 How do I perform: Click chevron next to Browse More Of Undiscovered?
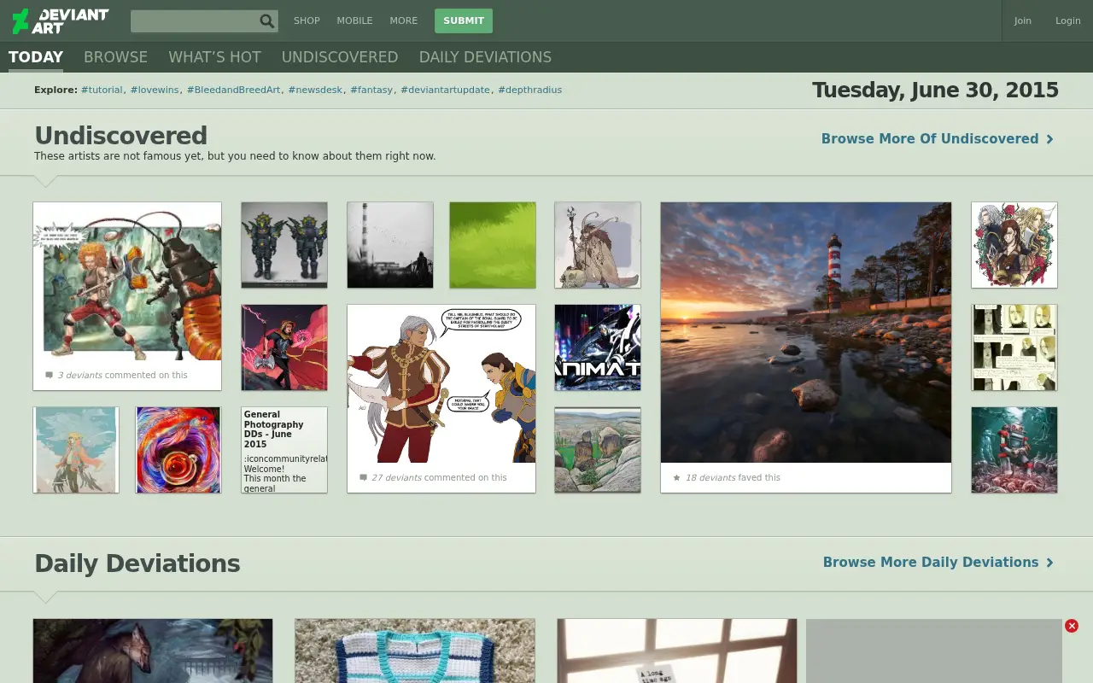(x=1050, y=139)
